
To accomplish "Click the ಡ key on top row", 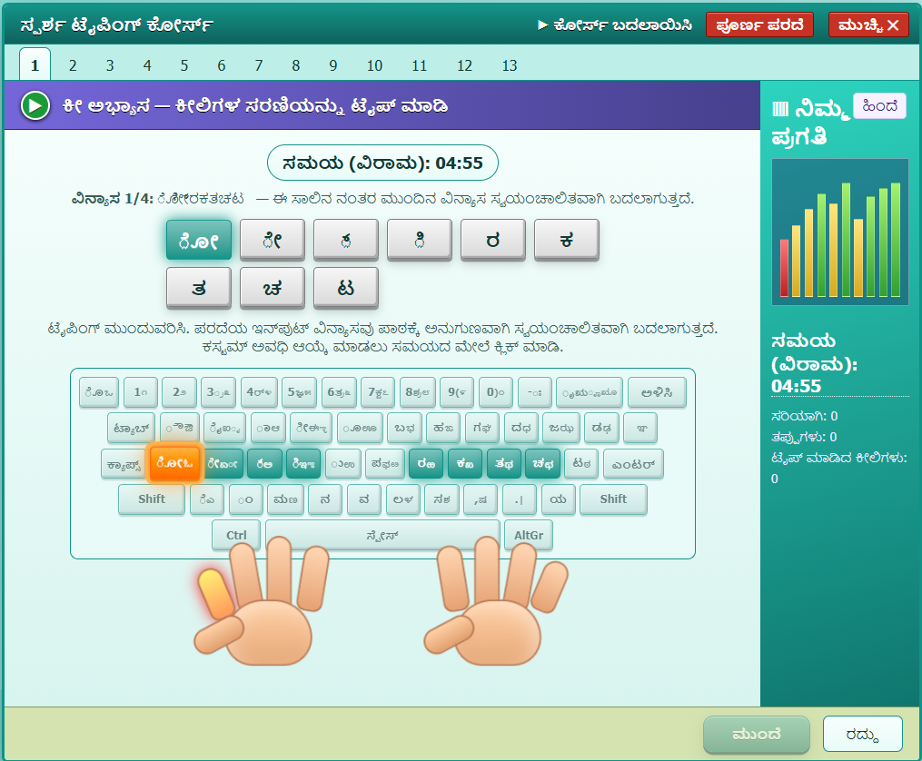I will click(x=601, y=428).
